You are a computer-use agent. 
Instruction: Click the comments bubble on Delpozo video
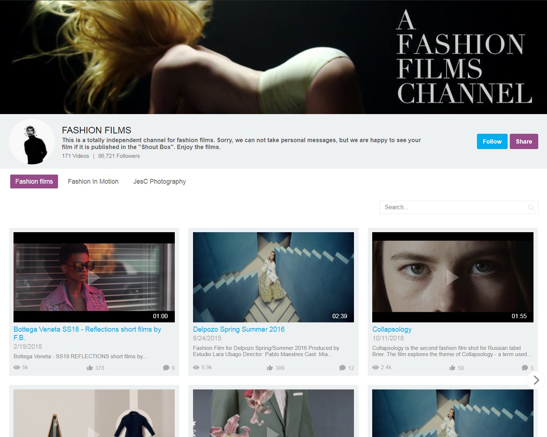[342, 368]
